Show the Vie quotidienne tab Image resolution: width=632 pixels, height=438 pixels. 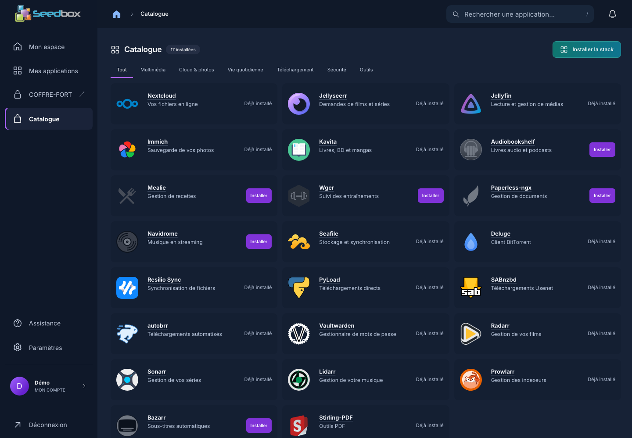(x=245, y=70)
